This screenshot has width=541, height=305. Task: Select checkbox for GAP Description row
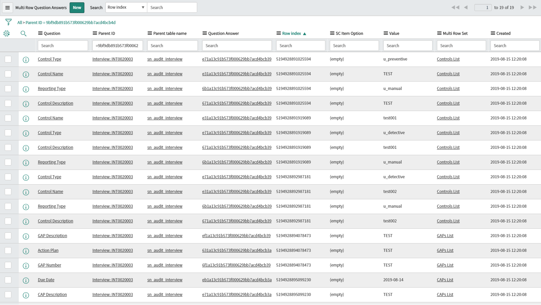click(8, 236)
